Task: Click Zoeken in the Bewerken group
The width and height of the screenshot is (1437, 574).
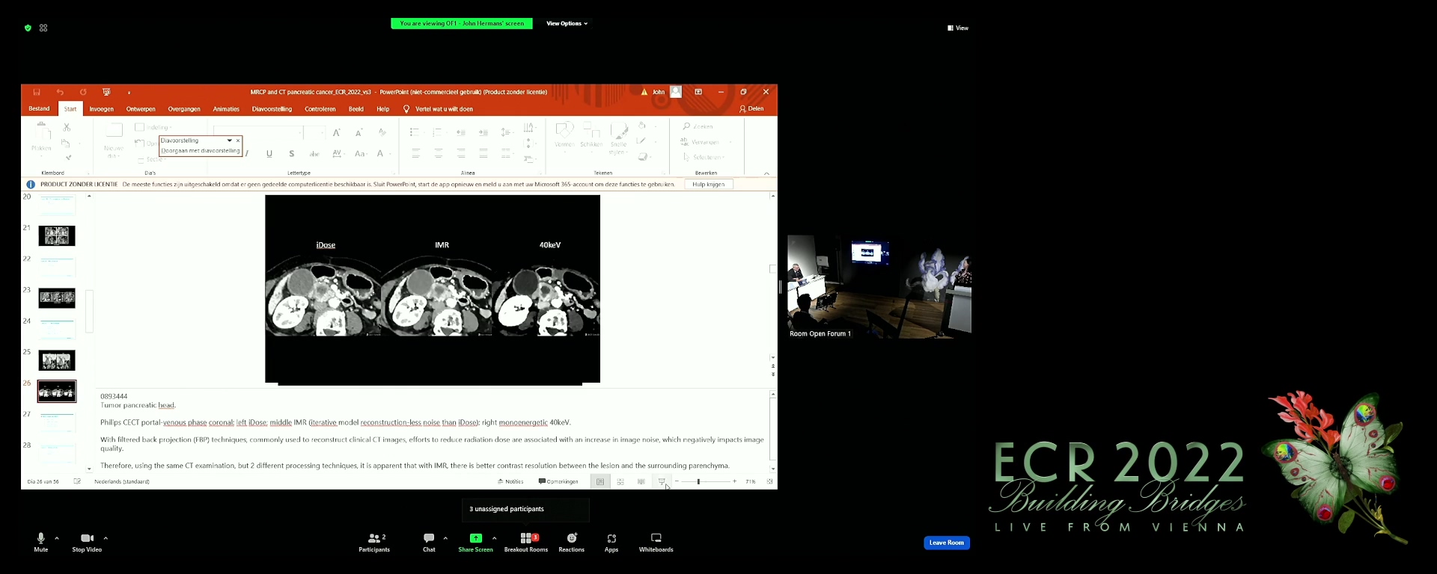Action: [x=698, y=126]
